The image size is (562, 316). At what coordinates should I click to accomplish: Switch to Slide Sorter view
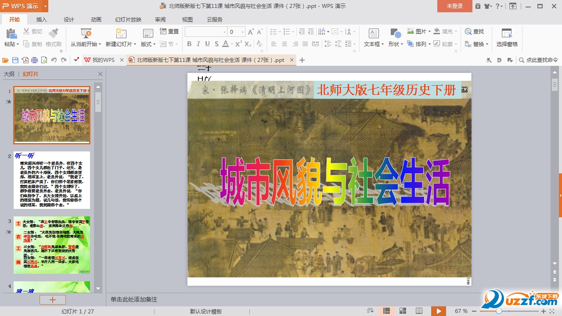[x=403, y=311]
